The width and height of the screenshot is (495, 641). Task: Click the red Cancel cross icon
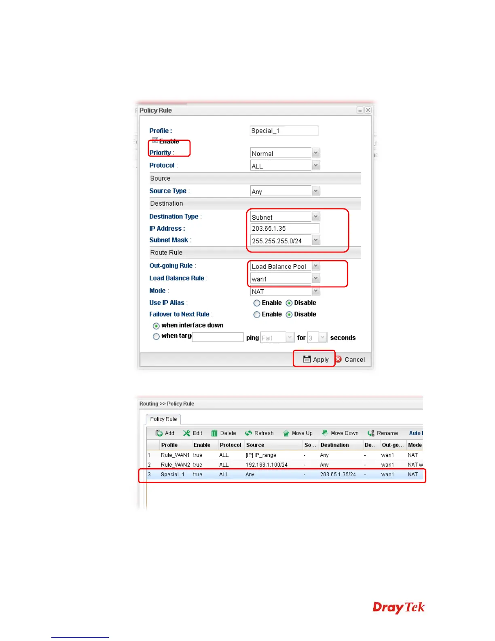(x=338, y=359)
